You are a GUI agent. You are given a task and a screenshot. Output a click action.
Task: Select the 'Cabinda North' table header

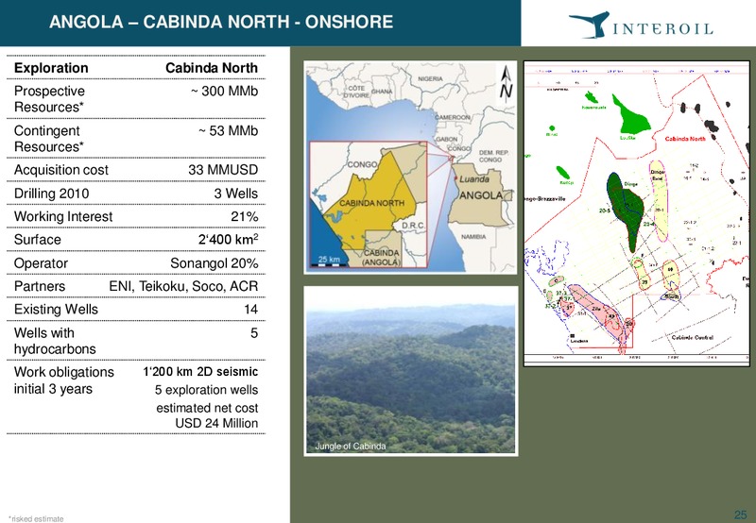click(x=212, y=68)
